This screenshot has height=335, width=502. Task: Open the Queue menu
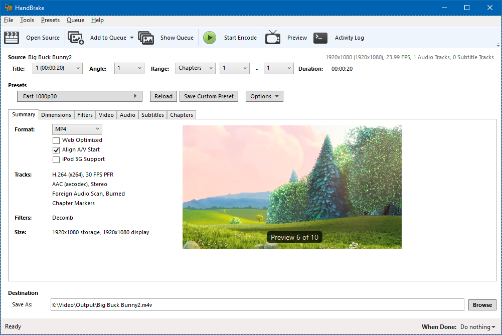tap(75, 20)
